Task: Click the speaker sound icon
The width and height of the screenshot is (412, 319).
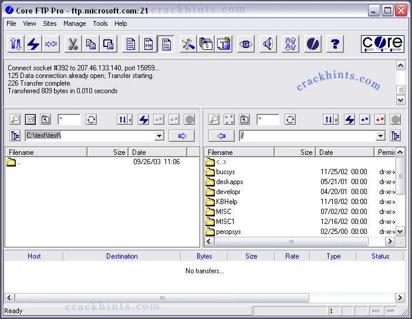Action: click(268, 44)
